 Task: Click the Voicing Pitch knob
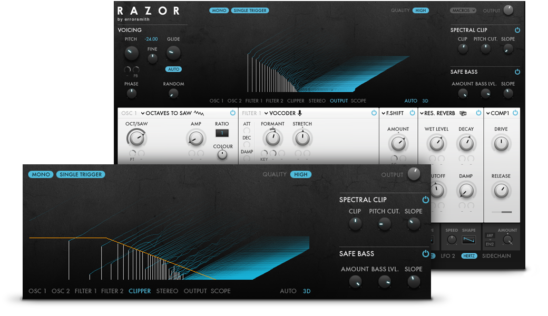tap(131, 53)
